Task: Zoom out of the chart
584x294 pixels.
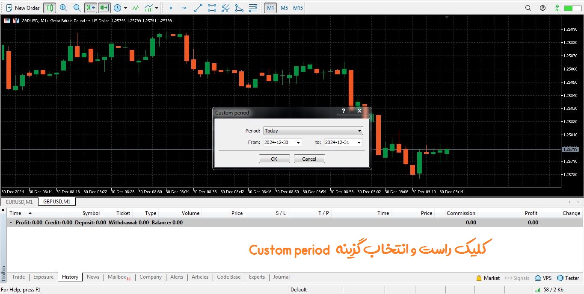Action: tap(77, 8)
